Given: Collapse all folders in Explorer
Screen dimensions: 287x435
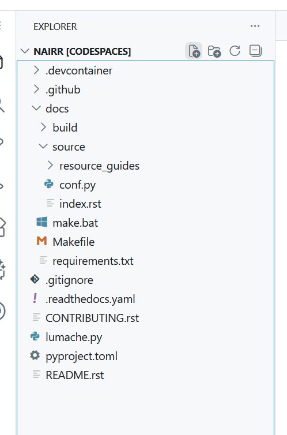Looking at the screenshot, I should [x=255, y=51].
